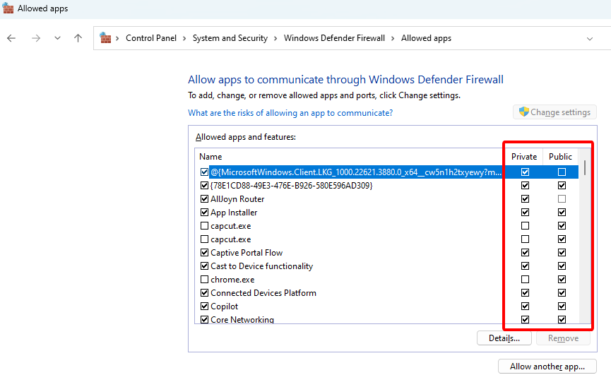Viewport: 611px width, 387px height.
Task: Select the App Installer row text
Action: tap(234, 213)
